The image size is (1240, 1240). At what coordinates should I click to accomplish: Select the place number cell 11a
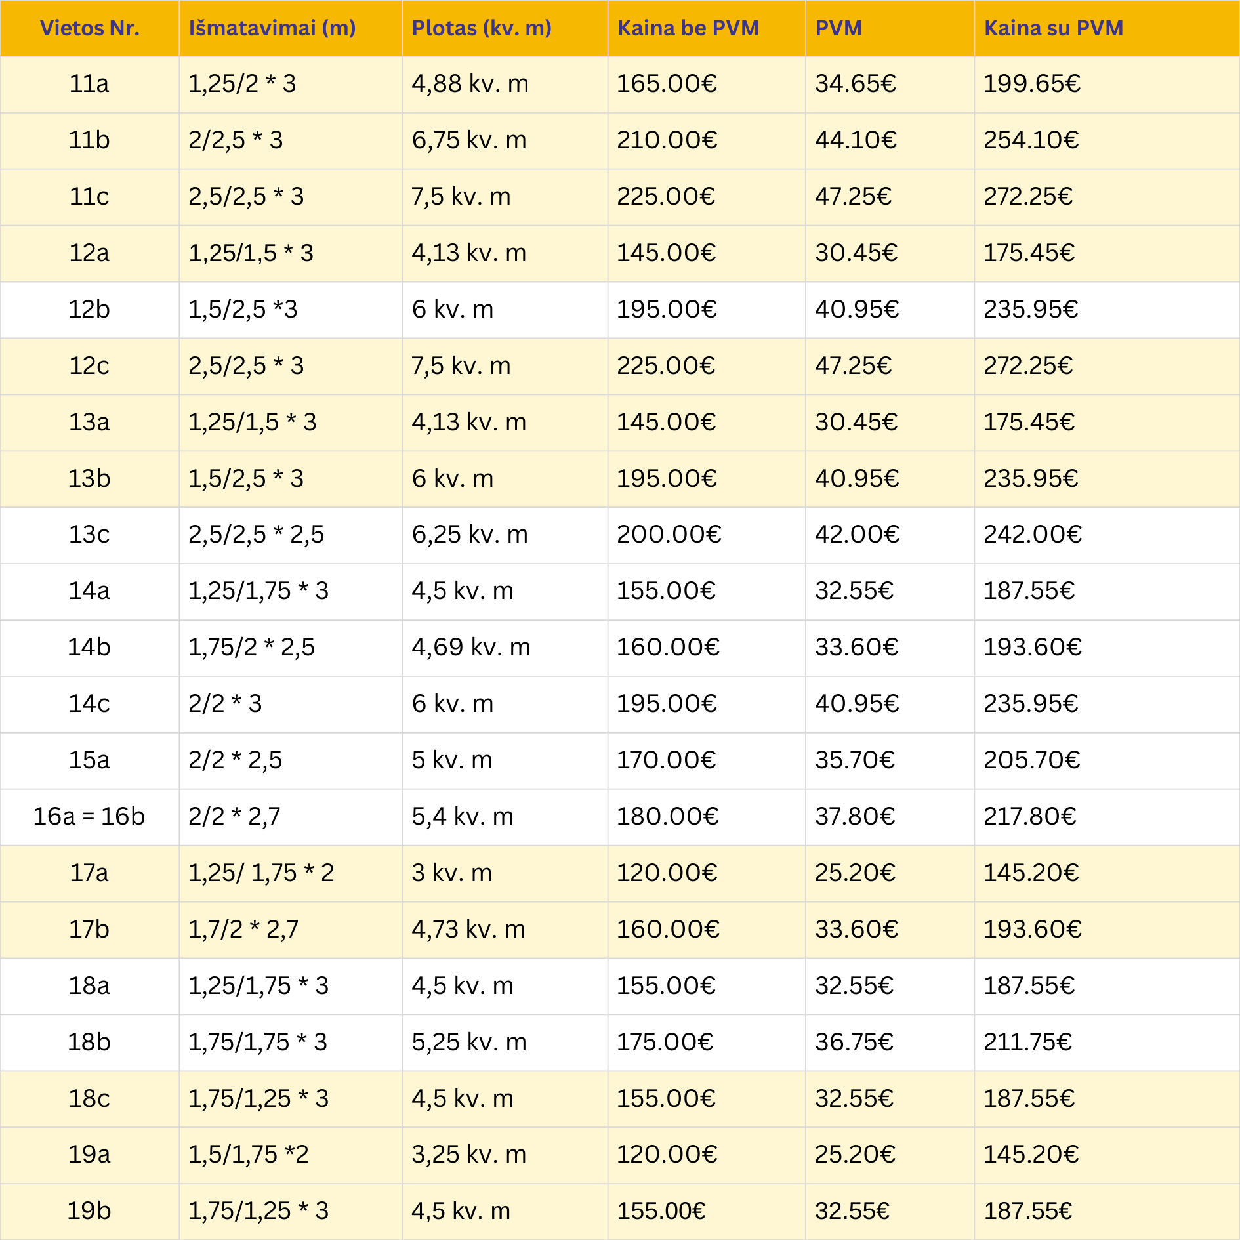89,84
